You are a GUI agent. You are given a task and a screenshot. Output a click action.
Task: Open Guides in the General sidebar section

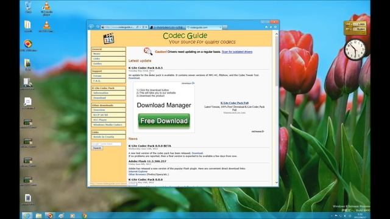tap(108, 64)
